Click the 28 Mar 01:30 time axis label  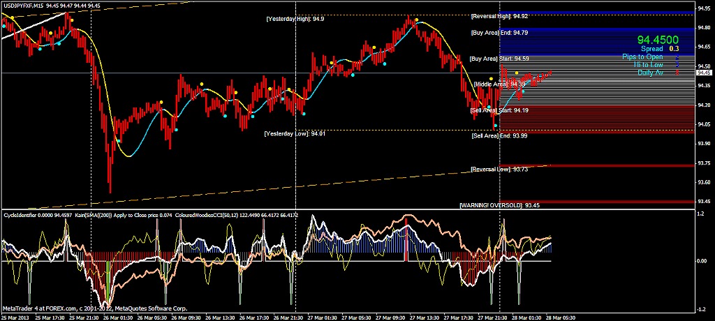pyautogui.click(x=527, y=317)
